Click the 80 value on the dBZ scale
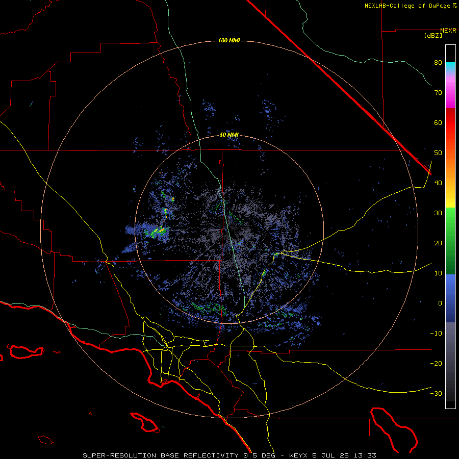 tap(438, 63)
